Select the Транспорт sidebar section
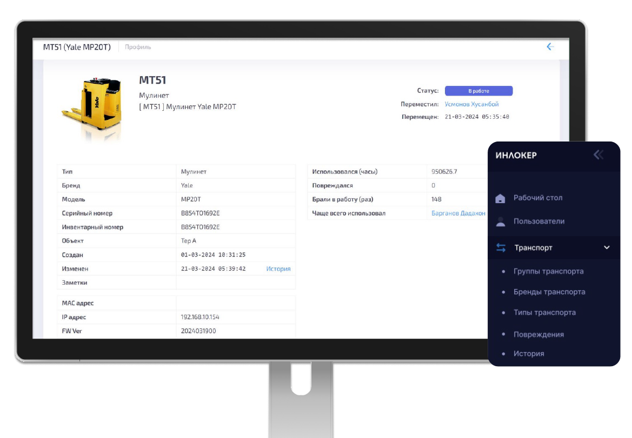Viewport: 632px width, 438px height. (x=554, y=247)
